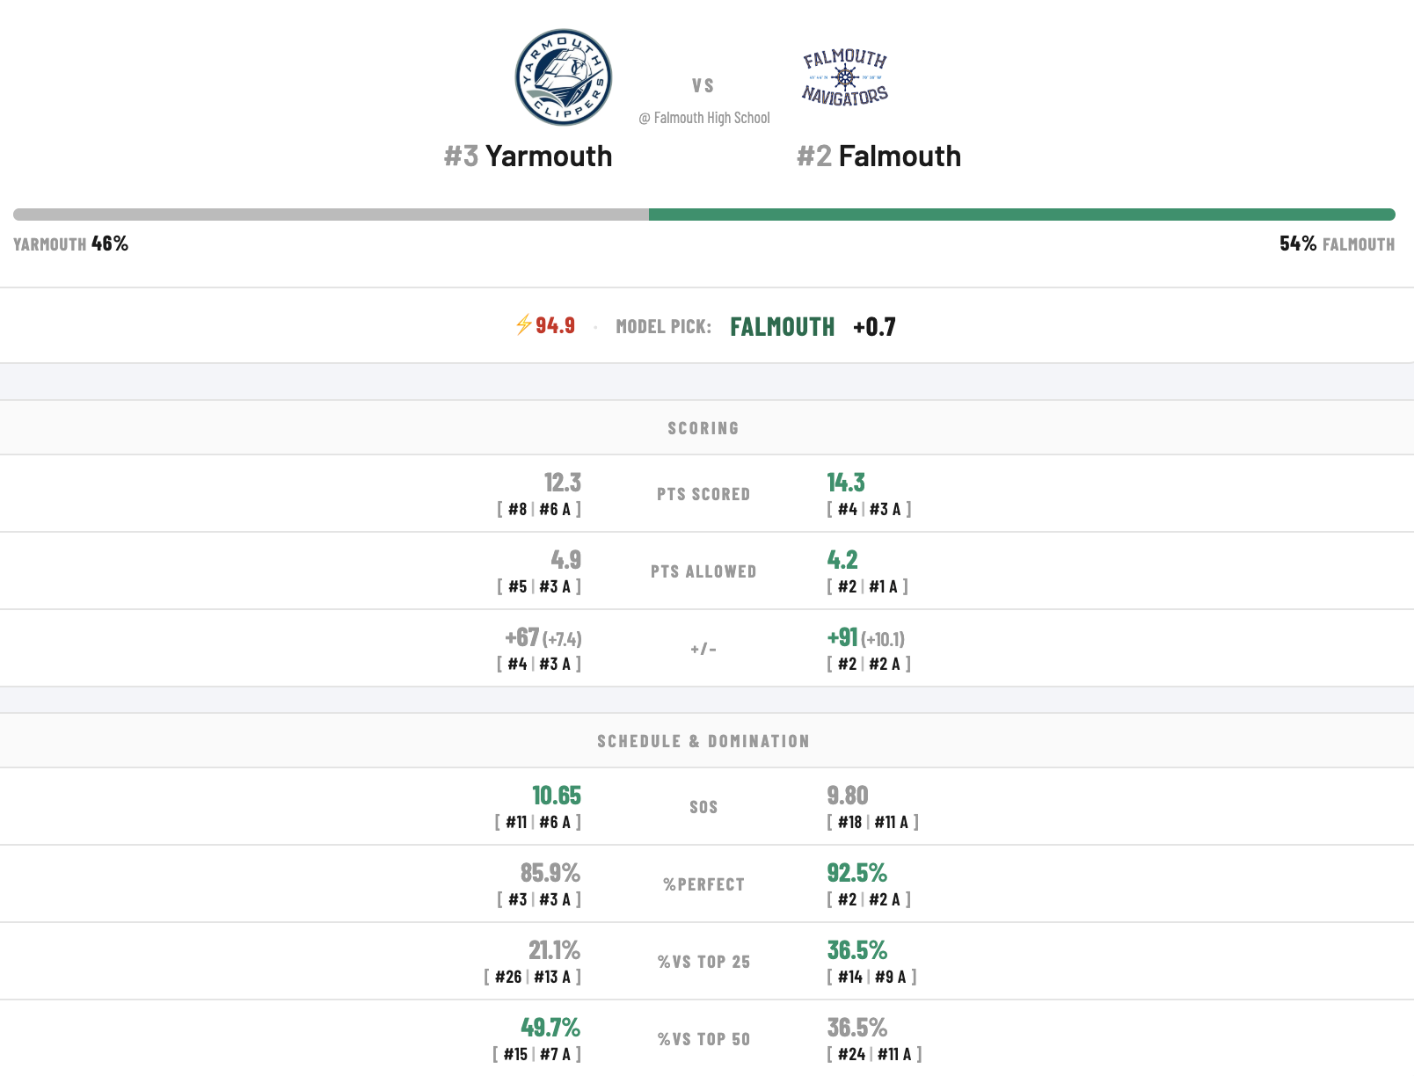The width and height of the screenshot is (1414, 1076).
Task: Click the Falmouth Navigators team logo
Action: coord(845,77)
